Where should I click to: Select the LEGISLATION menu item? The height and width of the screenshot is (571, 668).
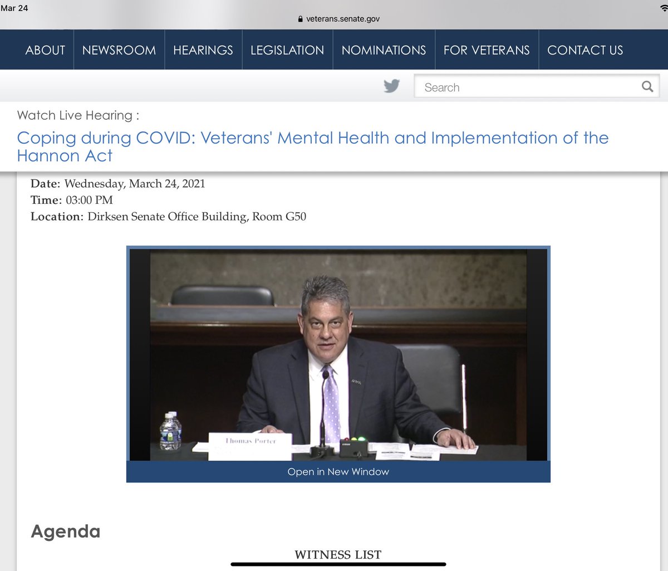(287, 50)
